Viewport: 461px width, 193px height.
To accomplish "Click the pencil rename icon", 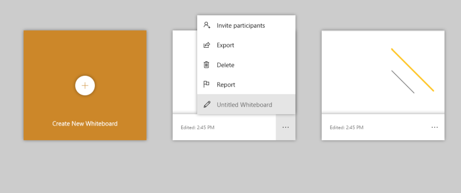I will pyautogui.click(x=207, y=104).
